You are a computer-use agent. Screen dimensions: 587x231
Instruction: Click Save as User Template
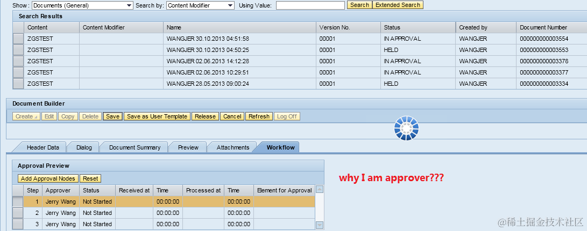157,116
